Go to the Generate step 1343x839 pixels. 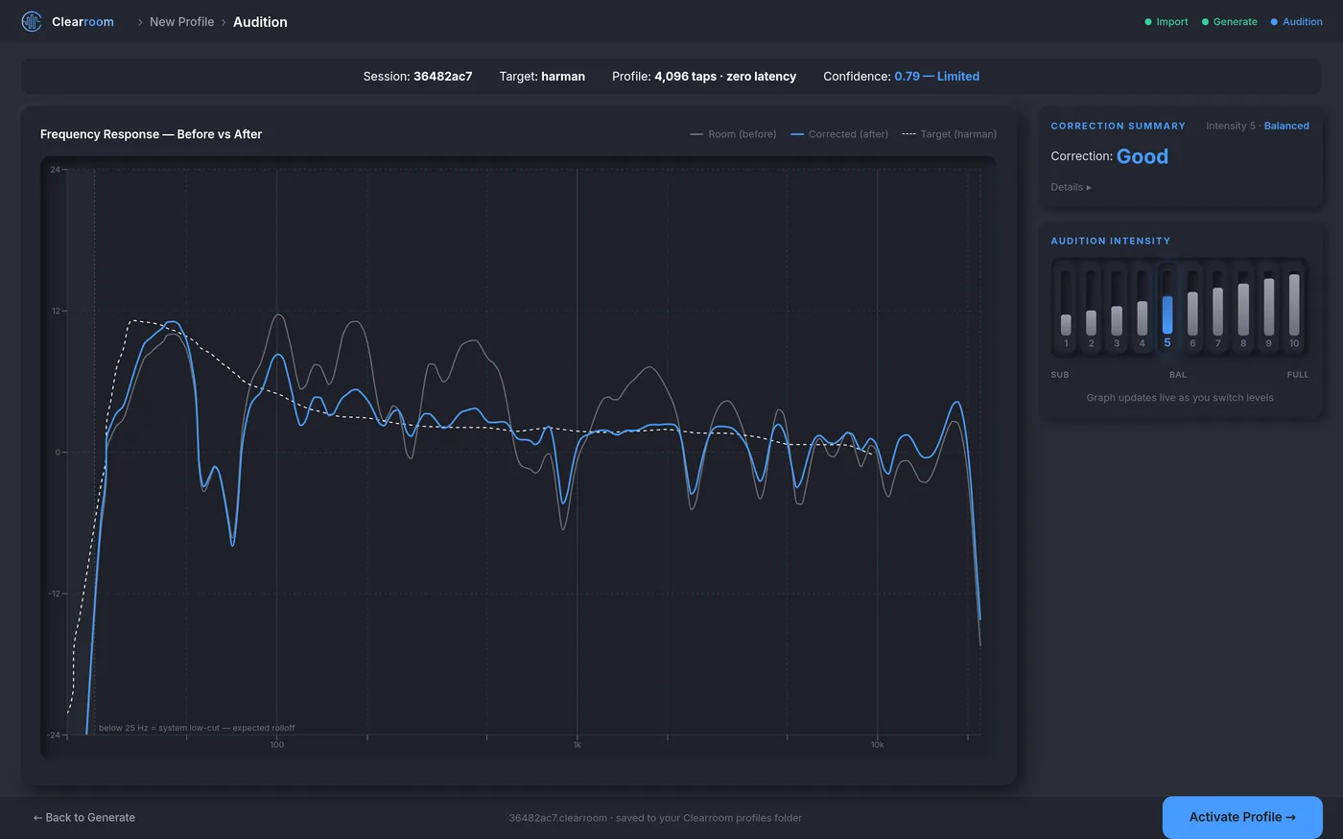click(x=1230, y=22)
